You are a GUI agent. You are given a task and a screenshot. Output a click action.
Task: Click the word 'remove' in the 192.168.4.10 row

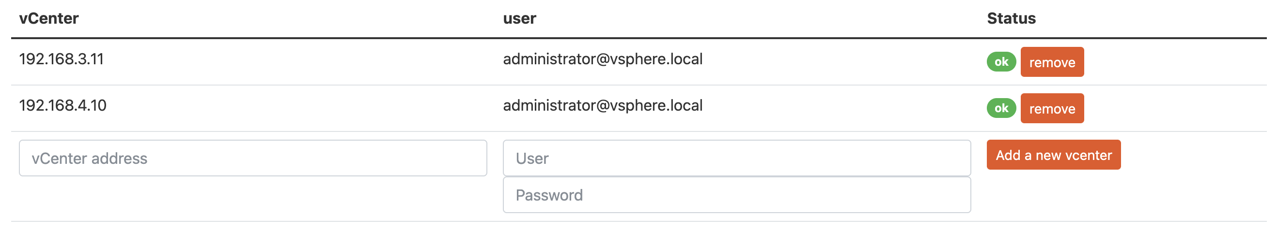click(1052, 109)
